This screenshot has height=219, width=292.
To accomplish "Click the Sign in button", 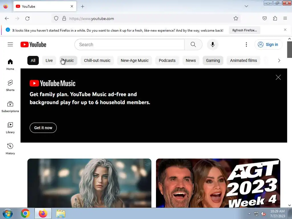I will pyautogui.click(x=268, y=44).
